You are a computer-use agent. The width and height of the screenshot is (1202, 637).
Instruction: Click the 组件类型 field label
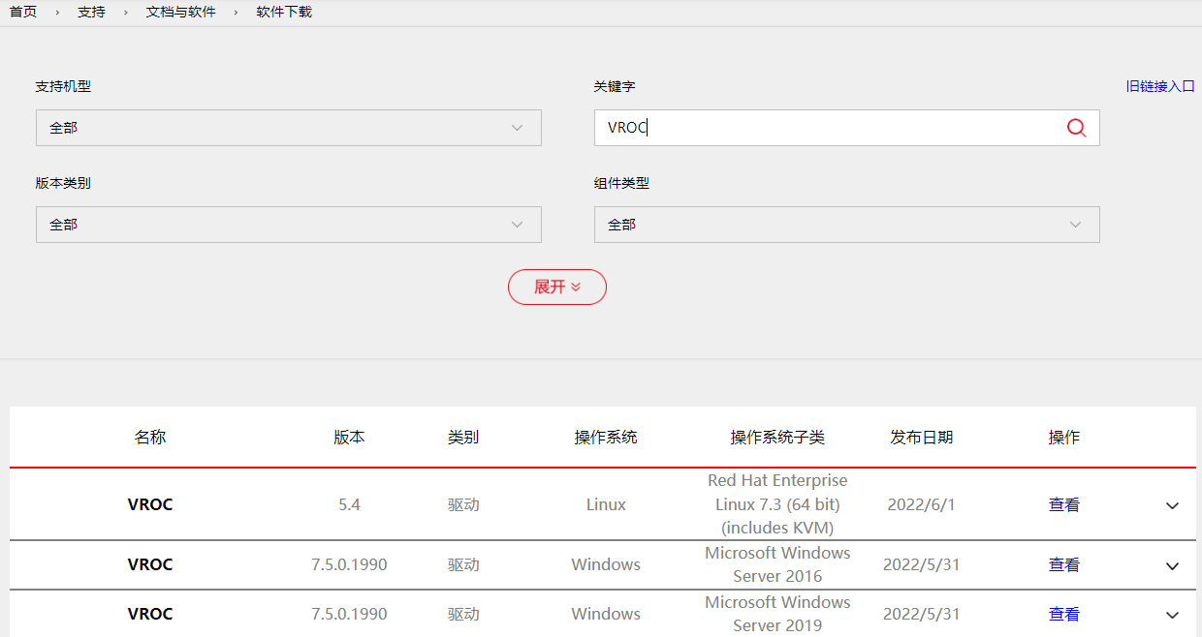click(621, 183)
